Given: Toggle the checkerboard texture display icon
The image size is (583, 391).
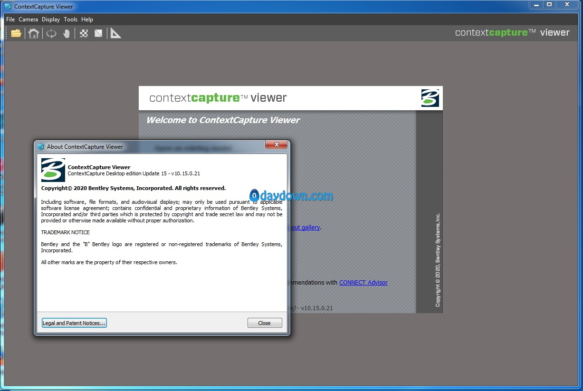Looking at the screenshot, I should tap(84, 33).
